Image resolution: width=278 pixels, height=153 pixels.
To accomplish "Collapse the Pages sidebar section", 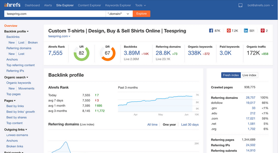I will tap(10, 101).
